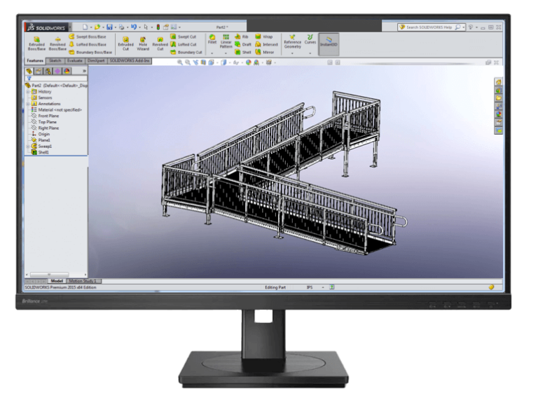Switch to the Model tab at bottom
The image size is (538, 403).
pyautogui.click(x=57, y=281)
